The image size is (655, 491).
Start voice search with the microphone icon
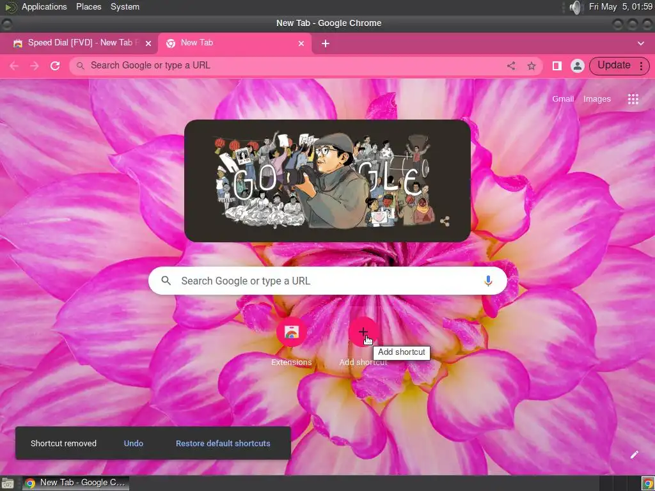click(488, 281)
